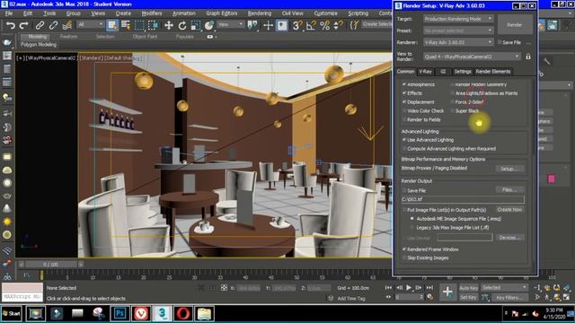Screen dimensions: 575x323
Task: Uncheck the Effects checkbox
Action: coord(404,93)
